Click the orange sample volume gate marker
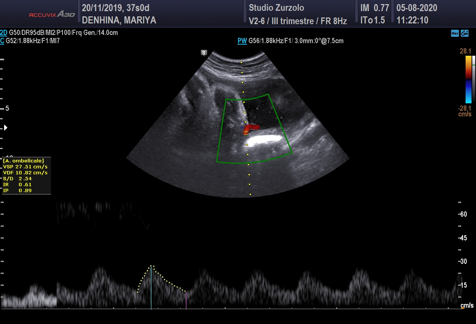This screenshot has width=476, height=324. pyautogui.click(x=245, y=133)
